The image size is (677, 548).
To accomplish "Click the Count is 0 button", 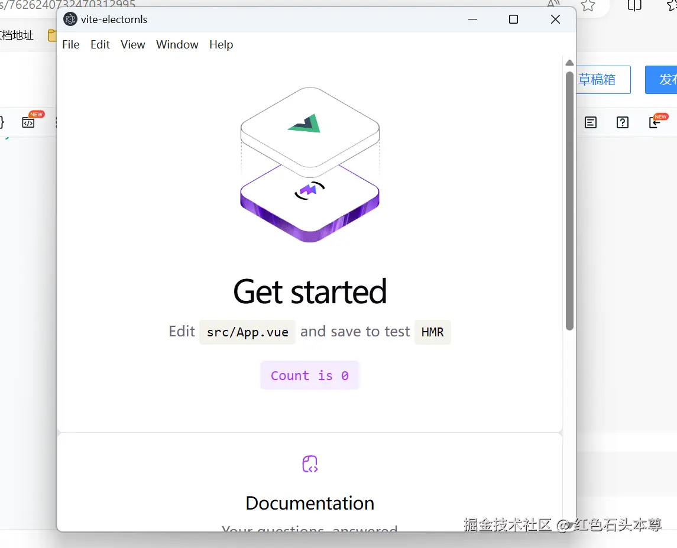I will pos(310,375).
